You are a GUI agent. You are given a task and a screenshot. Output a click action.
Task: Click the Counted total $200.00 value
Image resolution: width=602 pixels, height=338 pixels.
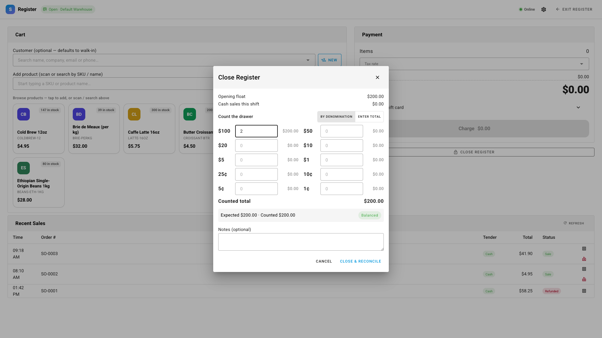(x=374, y=201)
